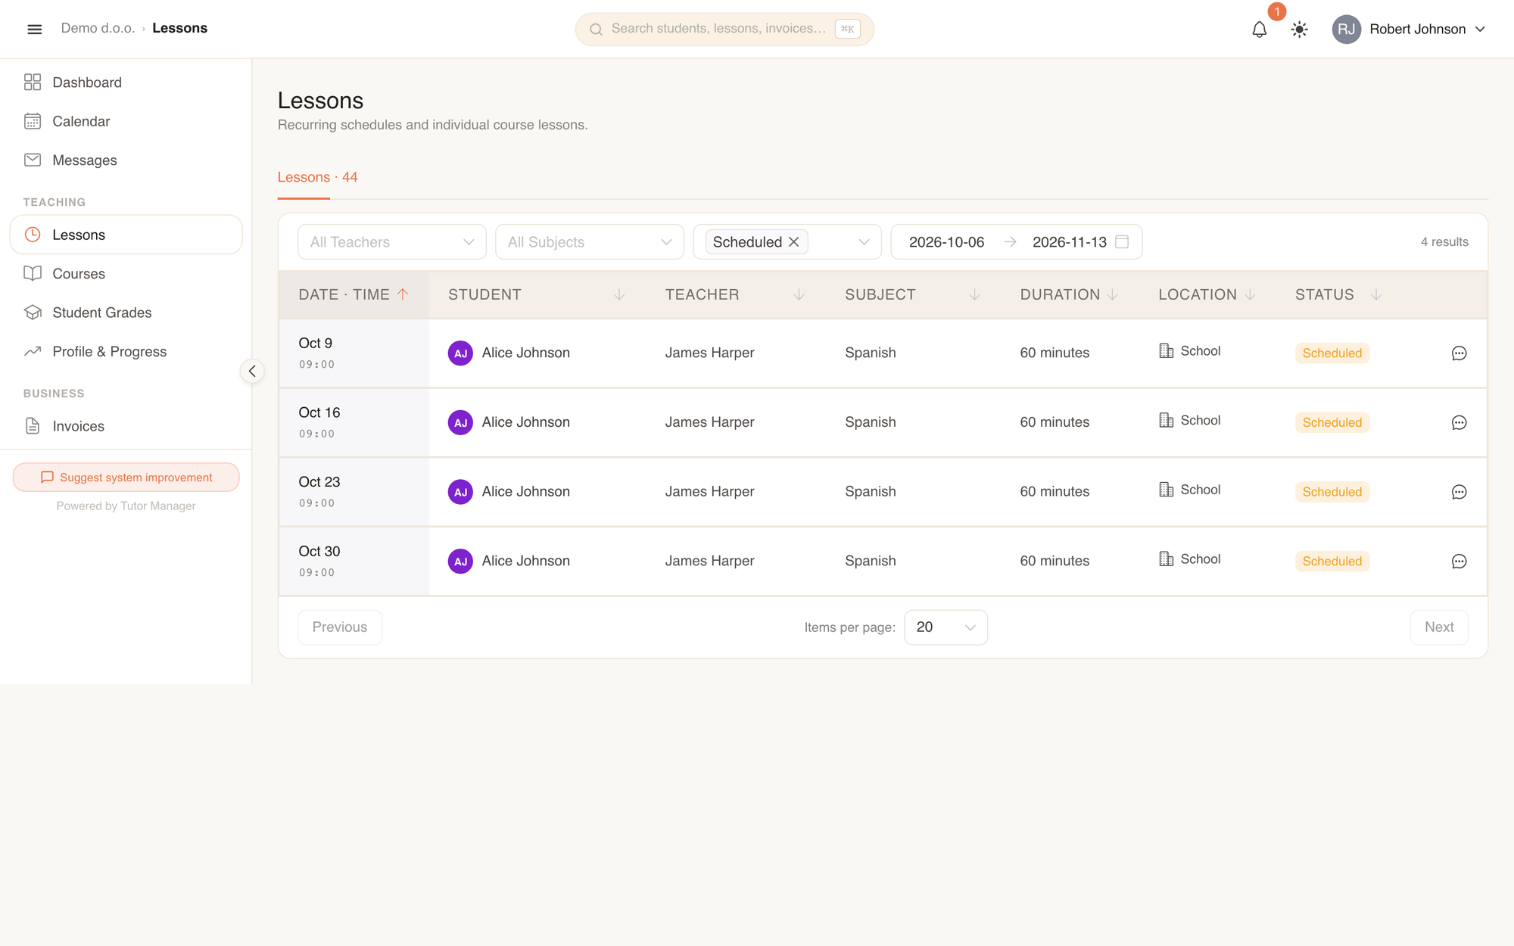Toggle the light theme sun icon
1514x946 pixels.
point(1299,30)
